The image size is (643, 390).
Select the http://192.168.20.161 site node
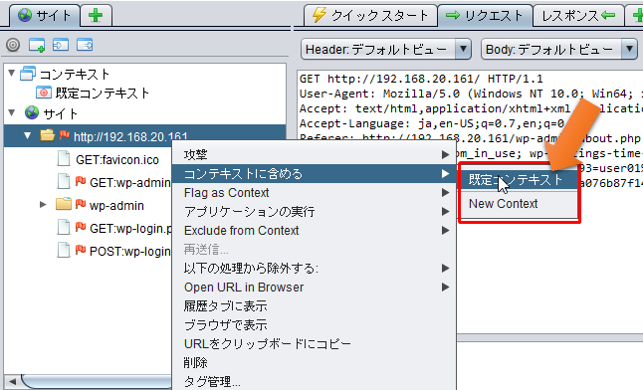(x=130, y=136)
